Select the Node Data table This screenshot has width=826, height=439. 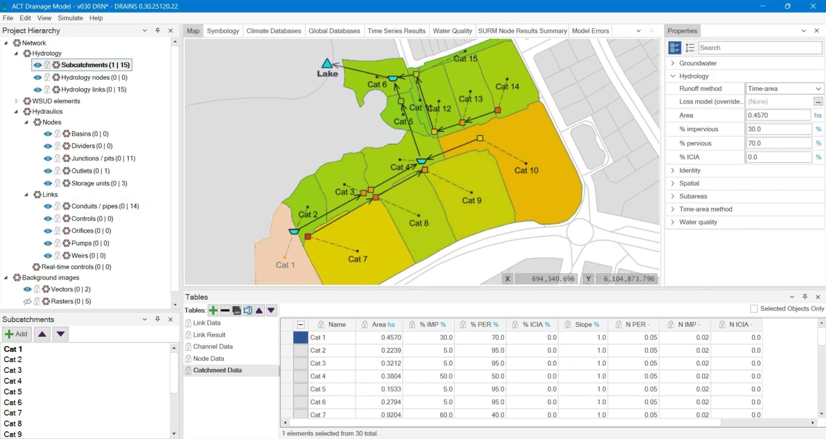208,358
